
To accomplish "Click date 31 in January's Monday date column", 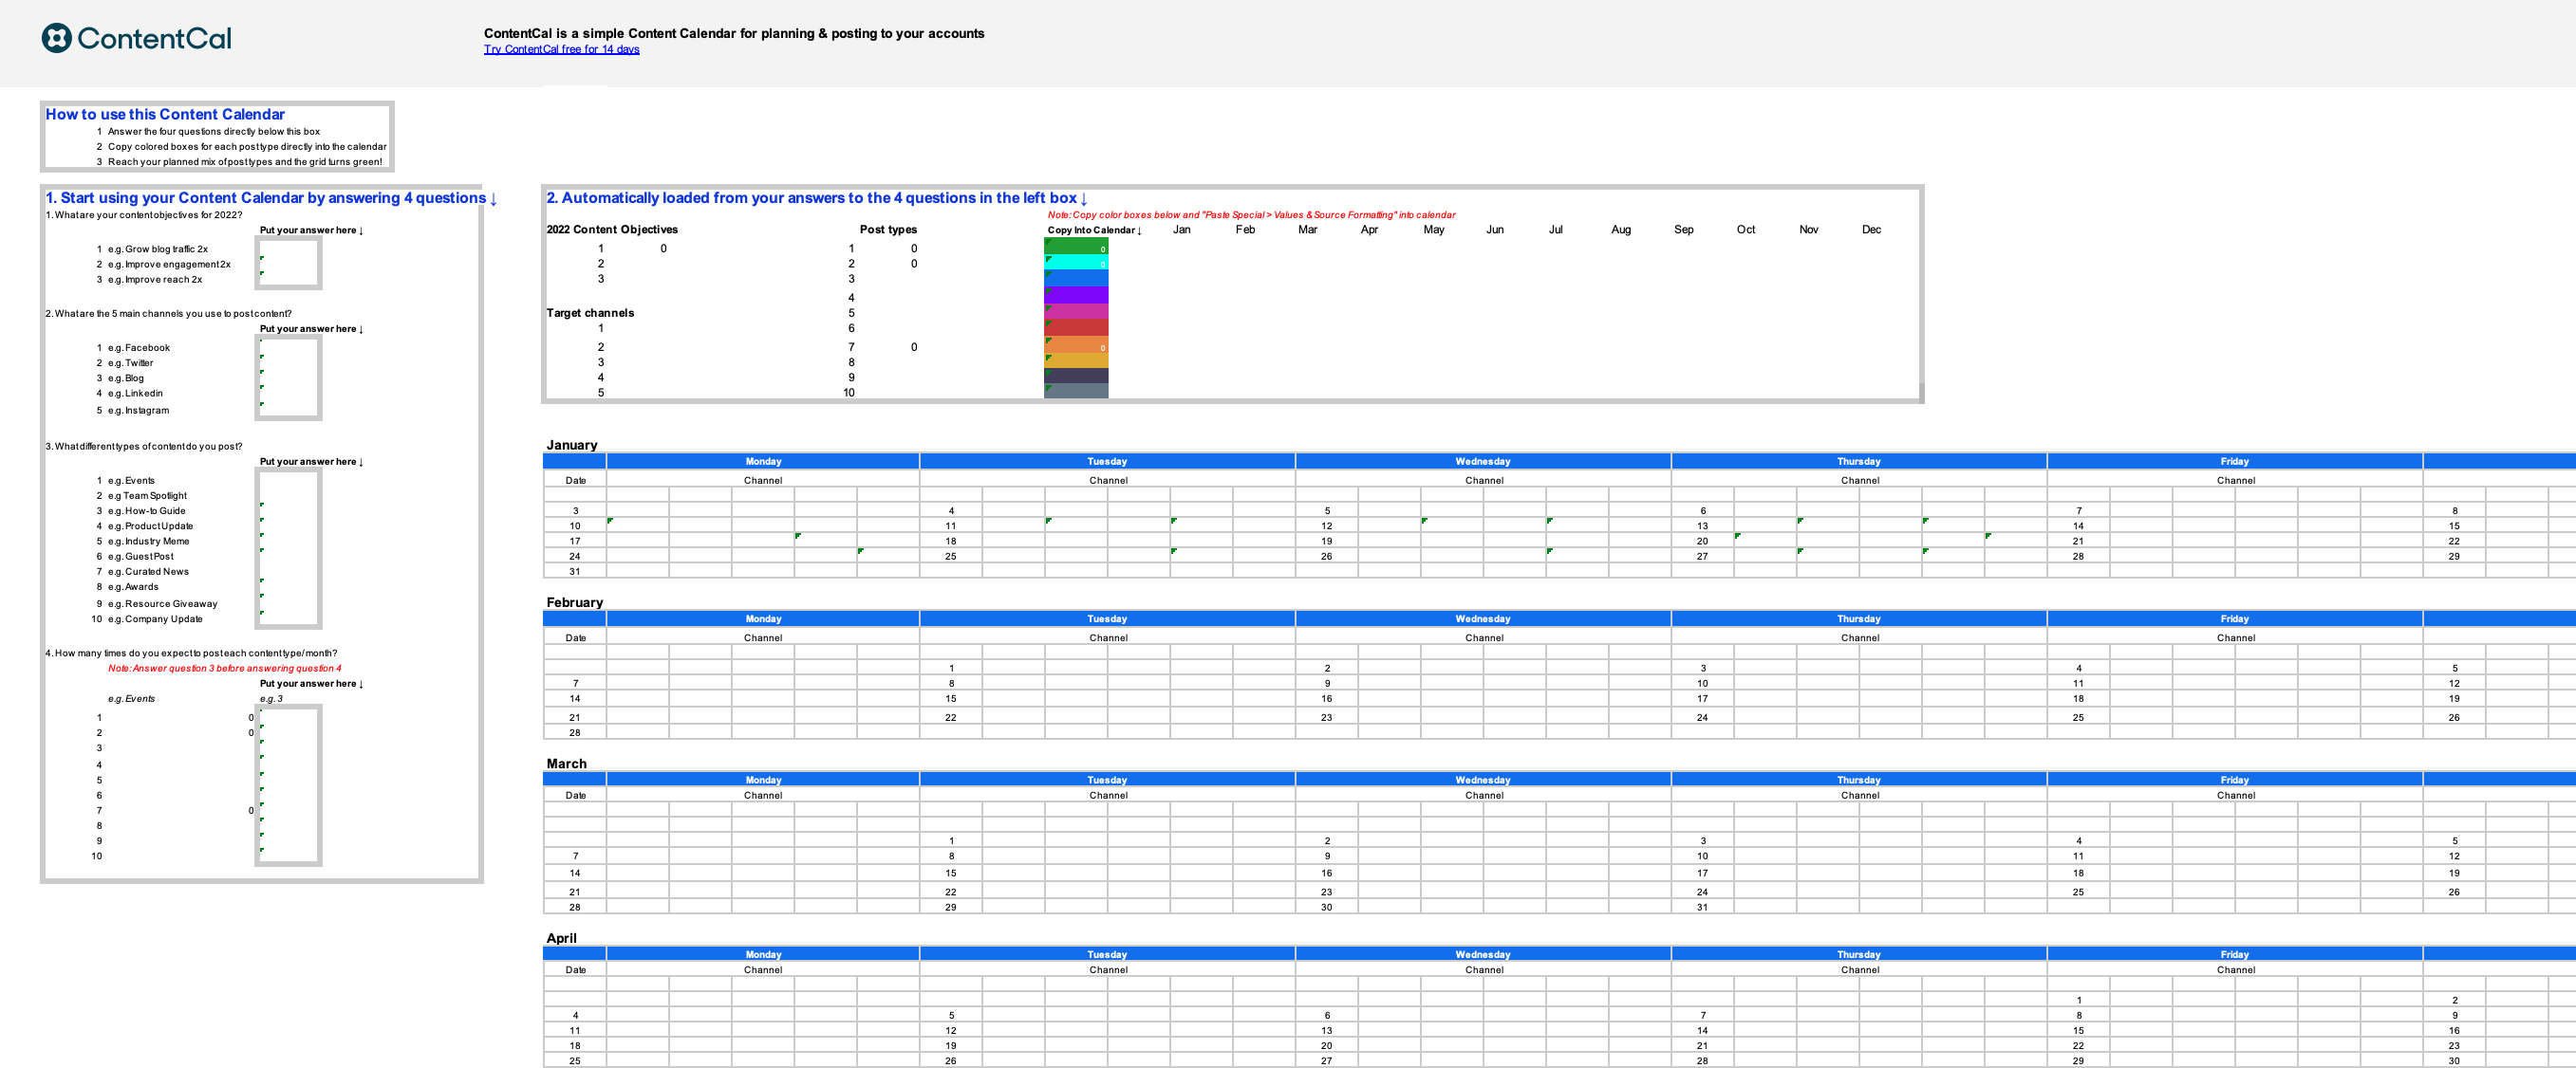I will coord(575,571).
